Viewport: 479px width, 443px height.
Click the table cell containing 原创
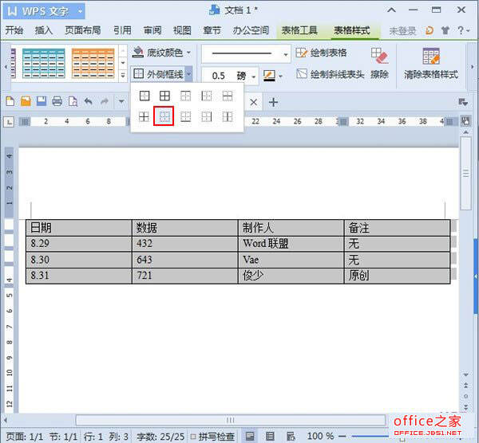pos(397,276)
